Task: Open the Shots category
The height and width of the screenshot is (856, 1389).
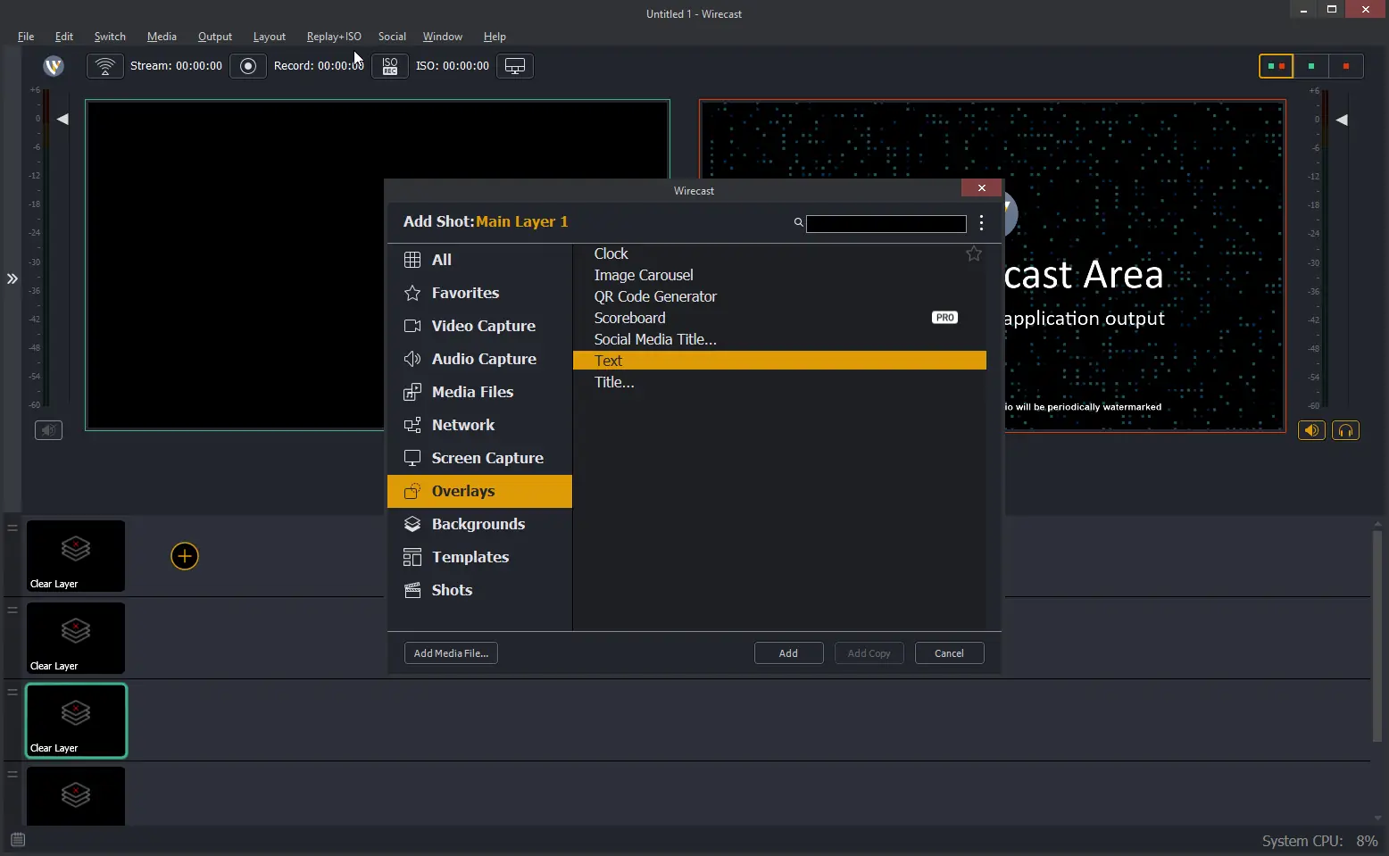Action: (480, 590)
